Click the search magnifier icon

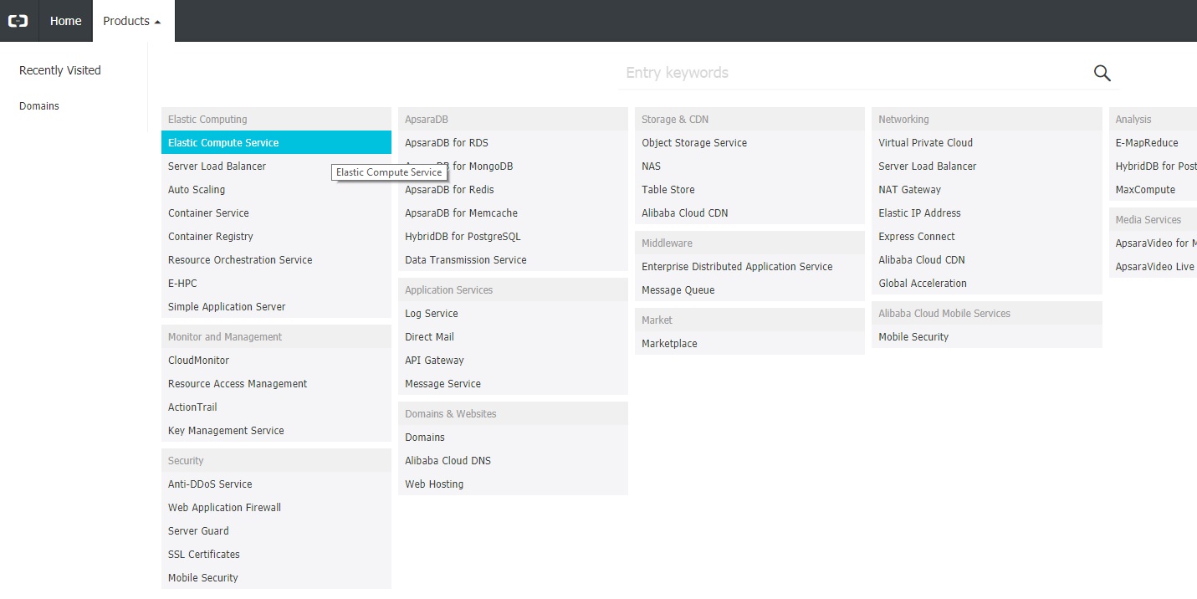click(x=1102, y=73)
